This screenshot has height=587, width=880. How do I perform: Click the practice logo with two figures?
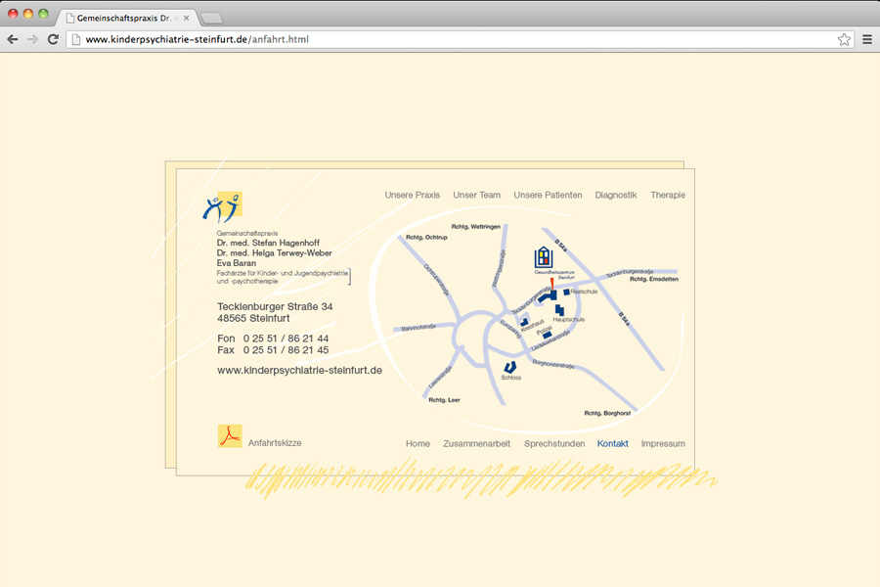(x=222, y=207)
